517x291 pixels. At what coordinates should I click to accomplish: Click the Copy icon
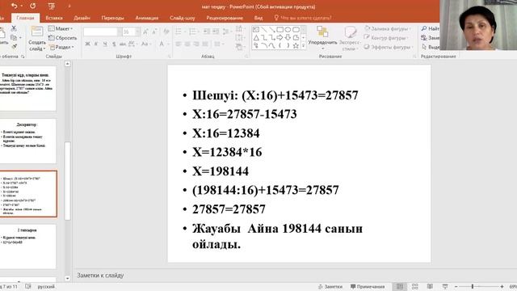[x=14, y=38]
